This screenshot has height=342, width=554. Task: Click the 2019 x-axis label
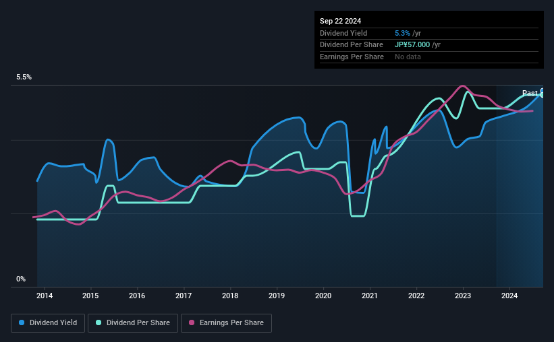[x=277, y=296]
